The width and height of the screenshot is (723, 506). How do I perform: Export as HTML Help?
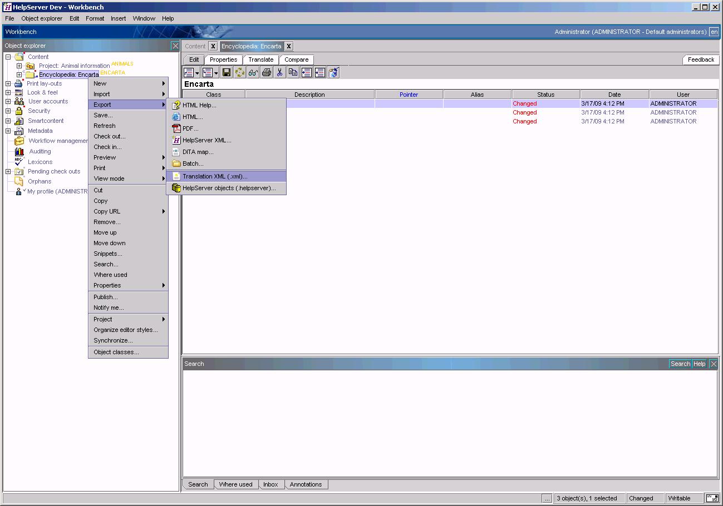[227, 105]
